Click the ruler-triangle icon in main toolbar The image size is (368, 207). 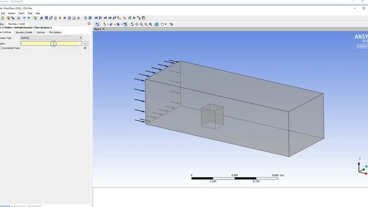coord(125,18)
